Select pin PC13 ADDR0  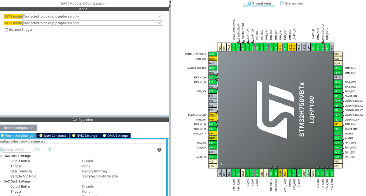[248, 173]
